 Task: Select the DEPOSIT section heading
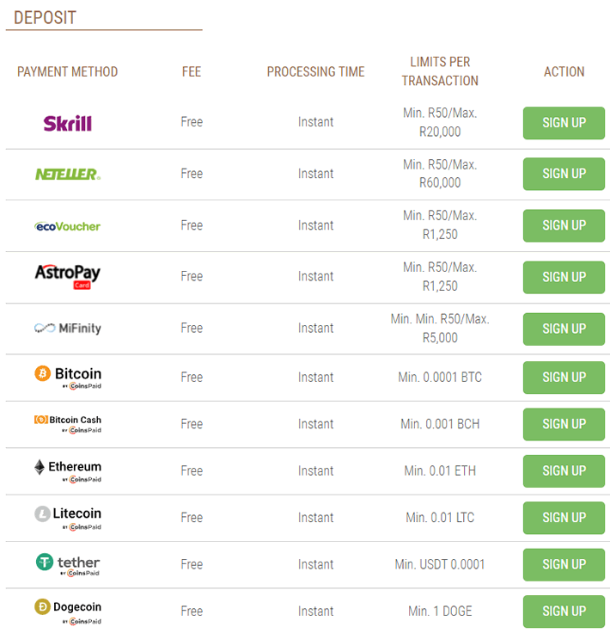pyautogui.click(x=45, y=18)
